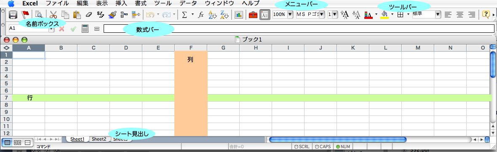Screen dimensions: 497x152
Task: Open the fx insert function icon
Action: 200,14
